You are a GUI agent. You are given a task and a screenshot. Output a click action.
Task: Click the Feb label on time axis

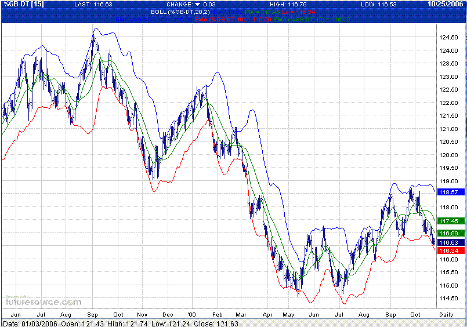pyautogui.click(x=218, y=314)
